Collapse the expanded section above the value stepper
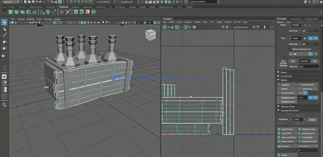The height and width of the screenshot is (157, 323). (x=279, y=110)
